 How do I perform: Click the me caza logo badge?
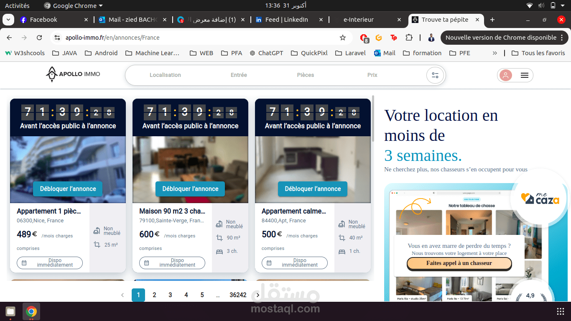click(540, 198)
